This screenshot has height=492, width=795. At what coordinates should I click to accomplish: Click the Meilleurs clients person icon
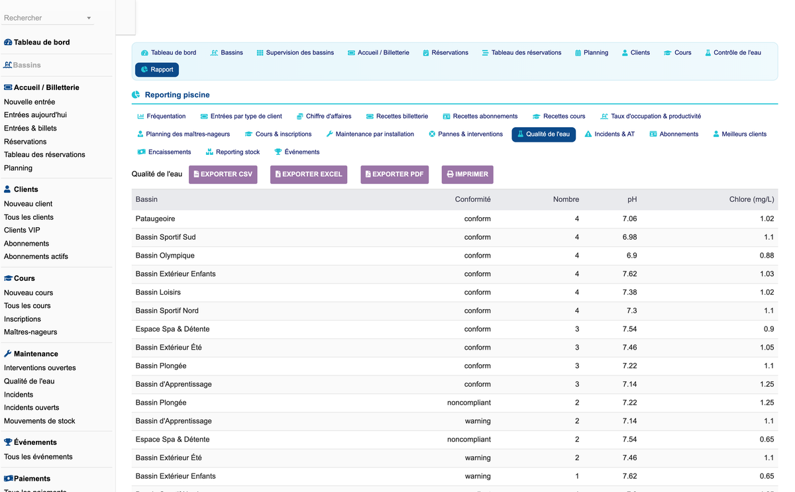click(716, 134)
